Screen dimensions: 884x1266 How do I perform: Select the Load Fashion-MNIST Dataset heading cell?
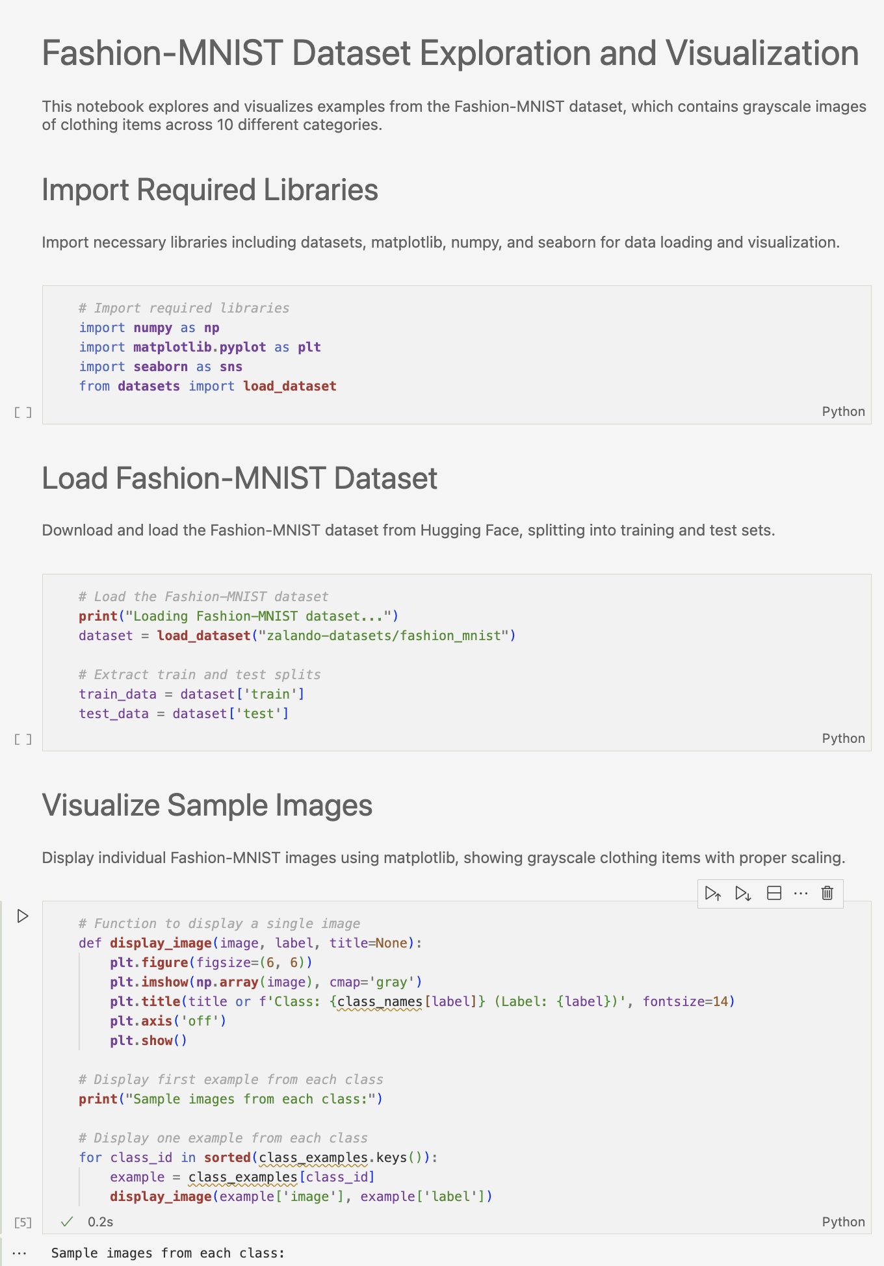[239, 478]
